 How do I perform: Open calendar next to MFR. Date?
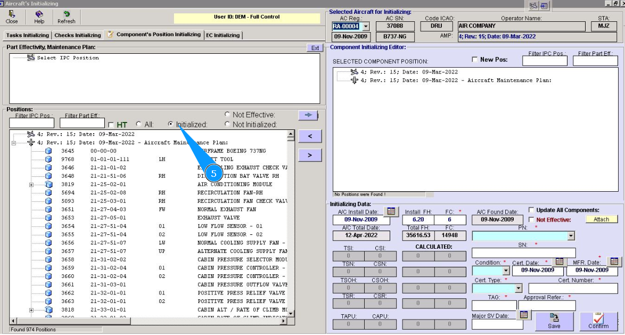pos(614,262)
